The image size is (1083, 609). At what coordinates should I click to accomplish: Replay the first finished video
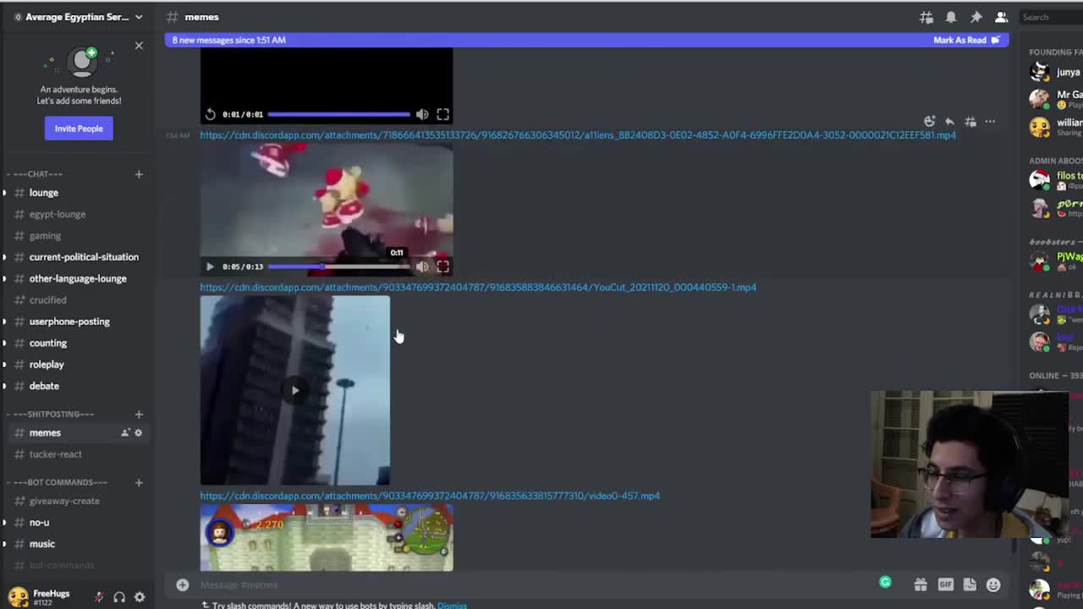click(210, 114)
